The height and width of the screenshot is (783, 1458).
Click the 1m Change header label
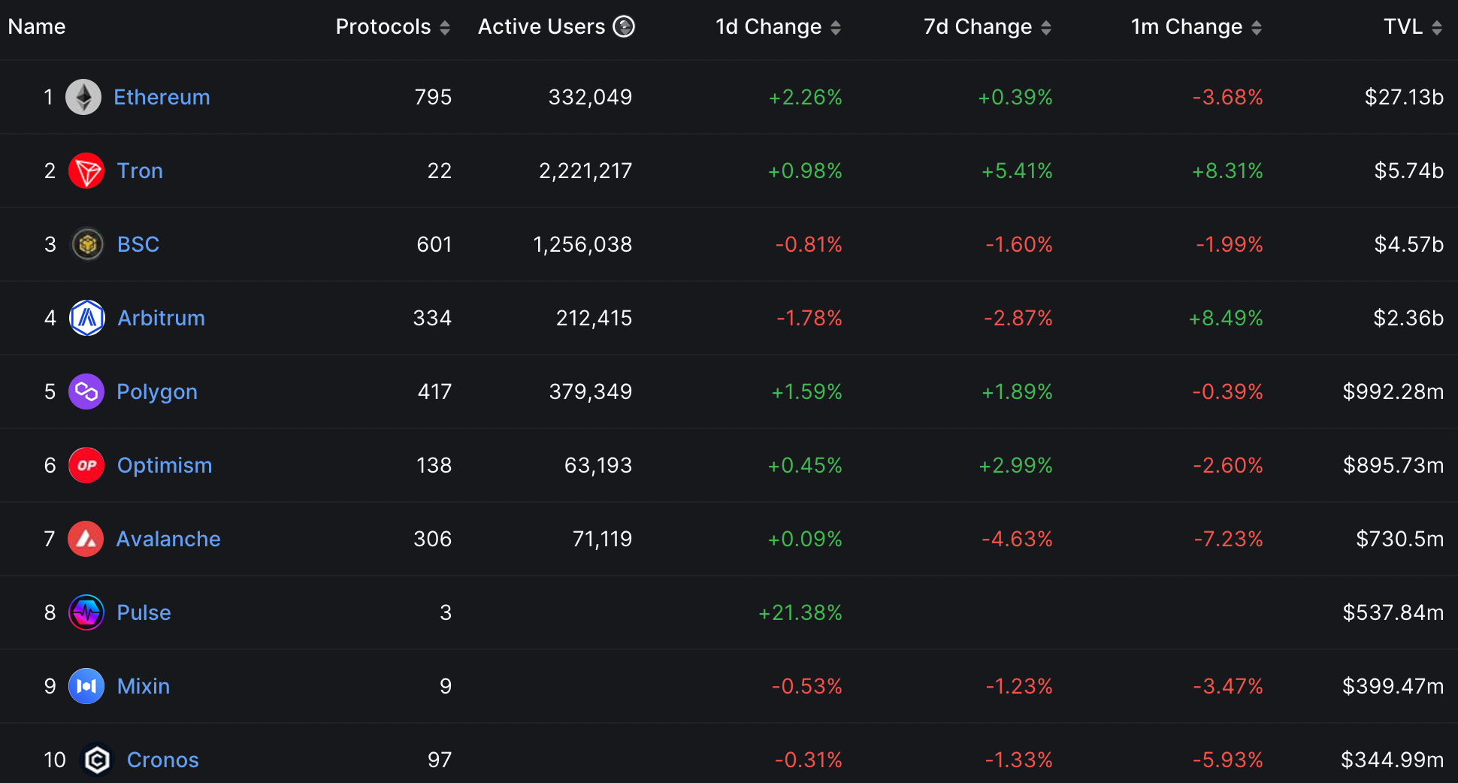pos(1187,26)
